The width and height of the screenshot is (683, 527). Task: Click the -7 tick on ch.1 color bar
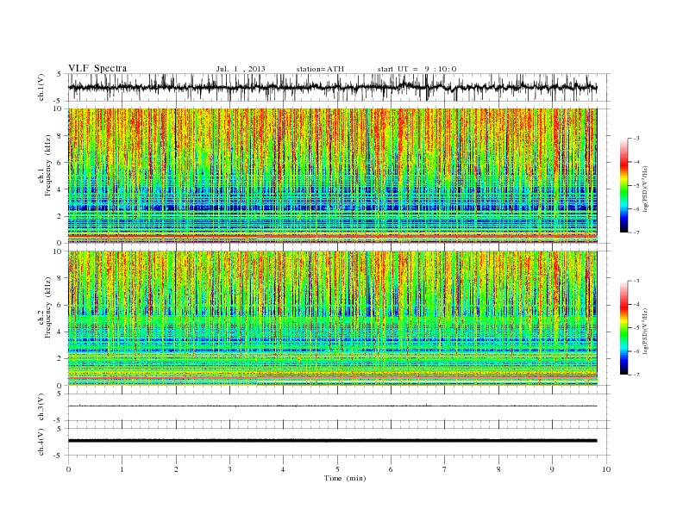click(x=636, y=232)
